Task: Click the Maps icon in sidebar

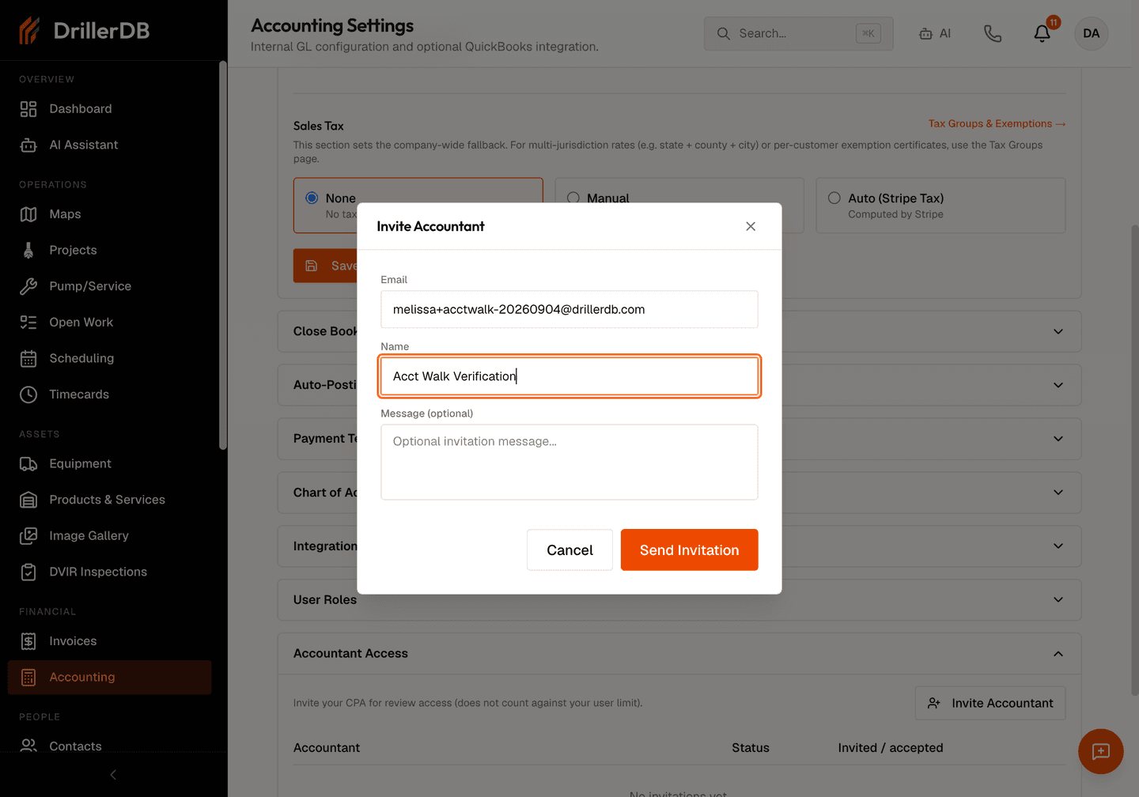Action: (28, 214)
